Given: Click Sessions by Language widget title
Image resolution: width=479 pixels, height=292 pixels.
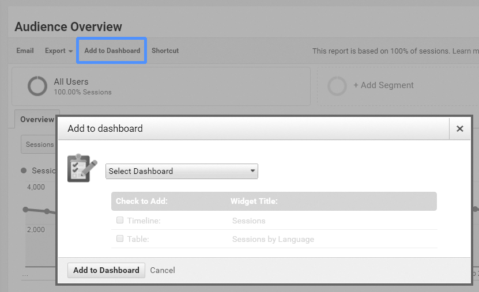Looking at the screenshot, I should pyautogui.click(x=273, y=239).
